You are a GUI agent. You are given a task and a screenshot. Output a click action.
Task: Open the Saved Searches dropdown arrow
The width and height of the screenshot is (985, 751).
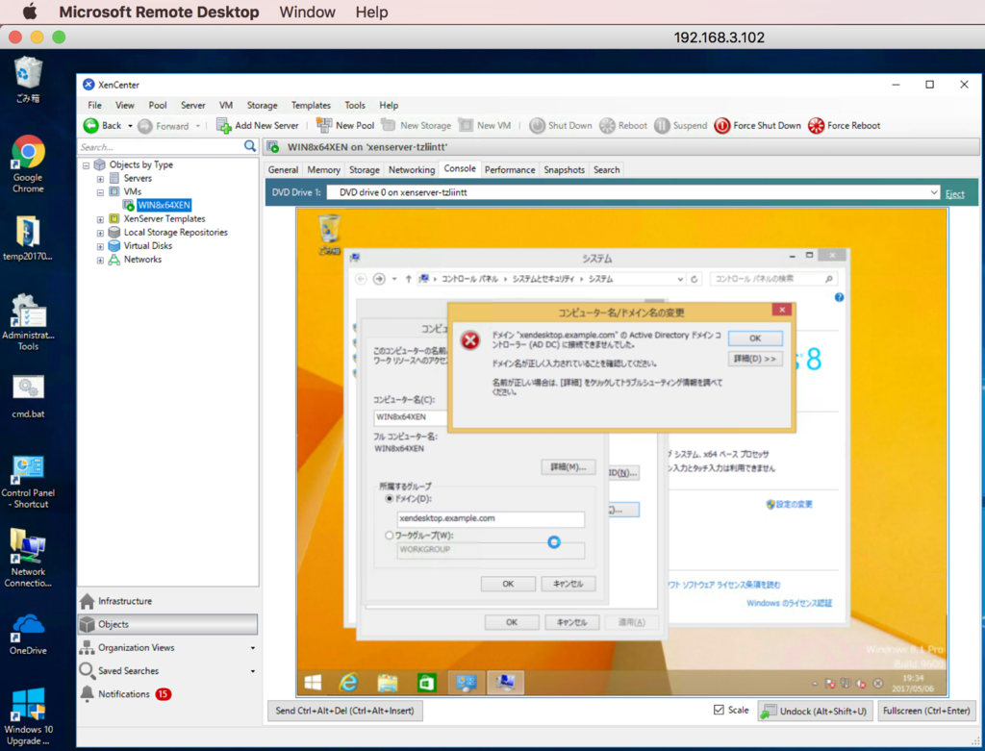point(253,671)
